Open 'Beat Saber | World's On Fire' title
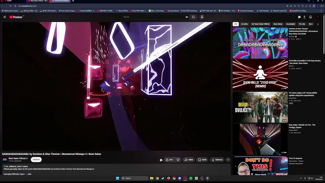Viewport: 325px width, 183px height. click(x=302, y=126)
